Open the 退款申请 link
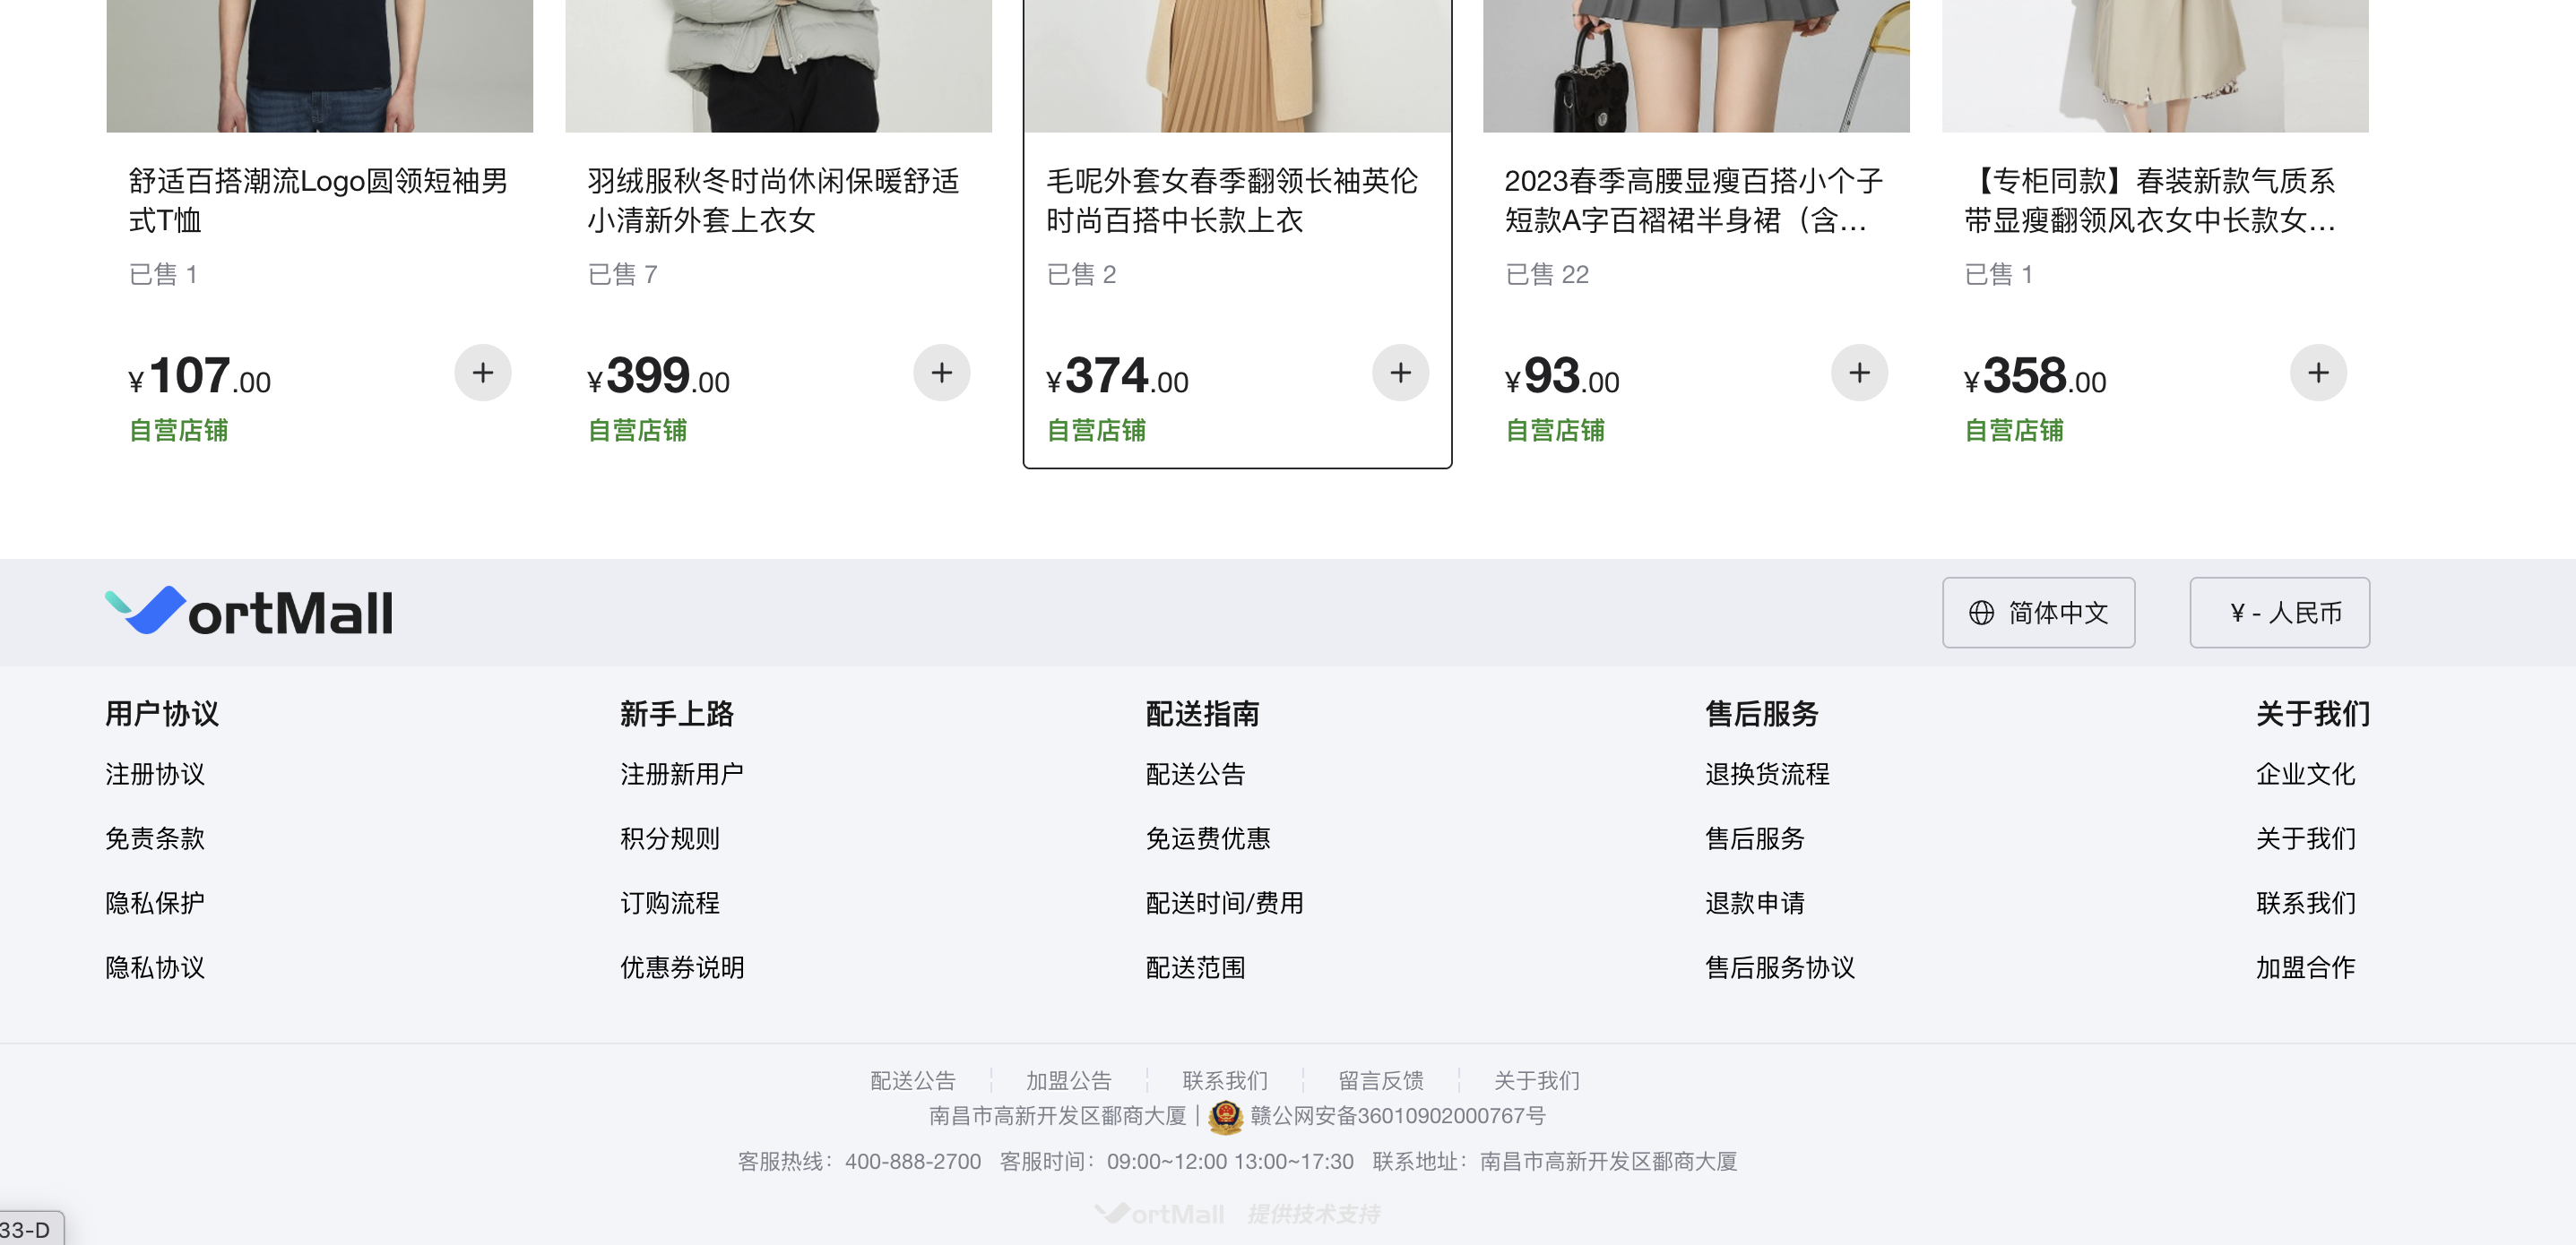The width and height of the screenshot is (2576, 1245). (1755, 903)
